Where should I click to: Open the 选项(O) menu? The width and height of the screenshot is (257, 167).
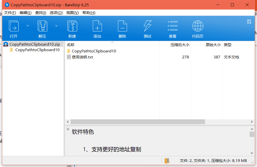(56, 13)
